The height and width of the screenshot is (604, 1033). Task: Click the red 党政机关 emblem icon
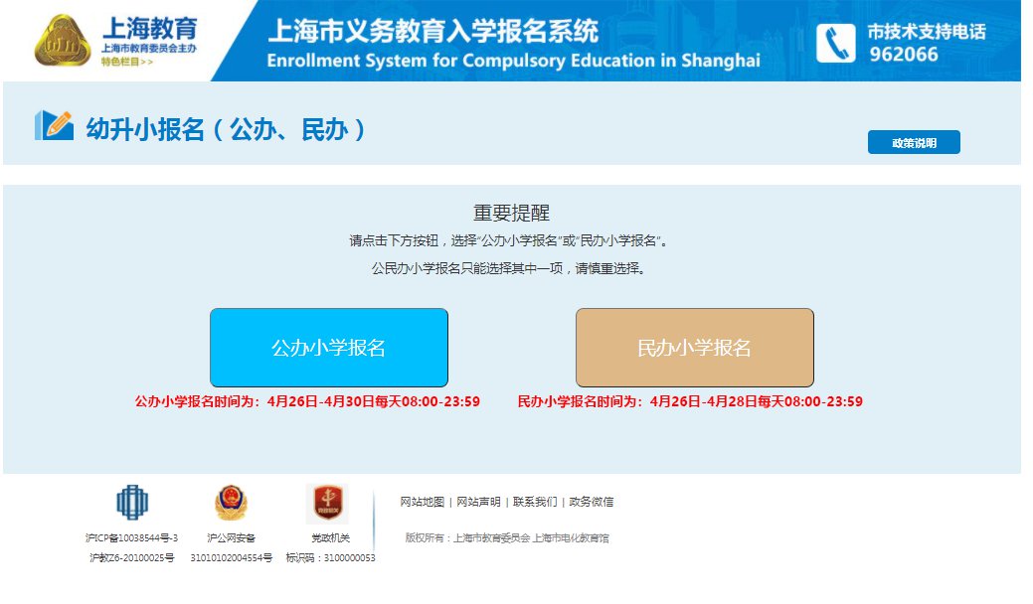pos(328,503)
